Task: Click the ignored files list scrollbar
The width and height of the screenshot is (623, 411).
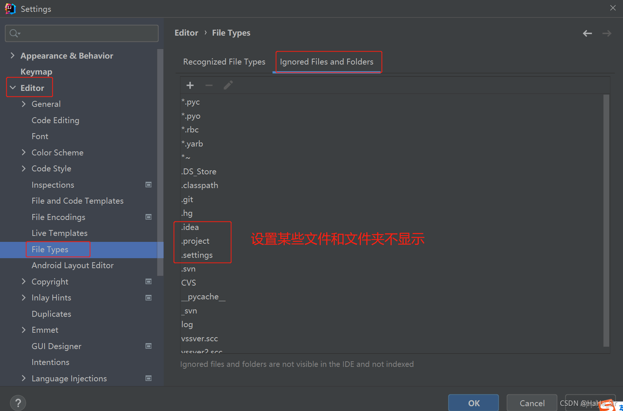Action: point(606,220)
